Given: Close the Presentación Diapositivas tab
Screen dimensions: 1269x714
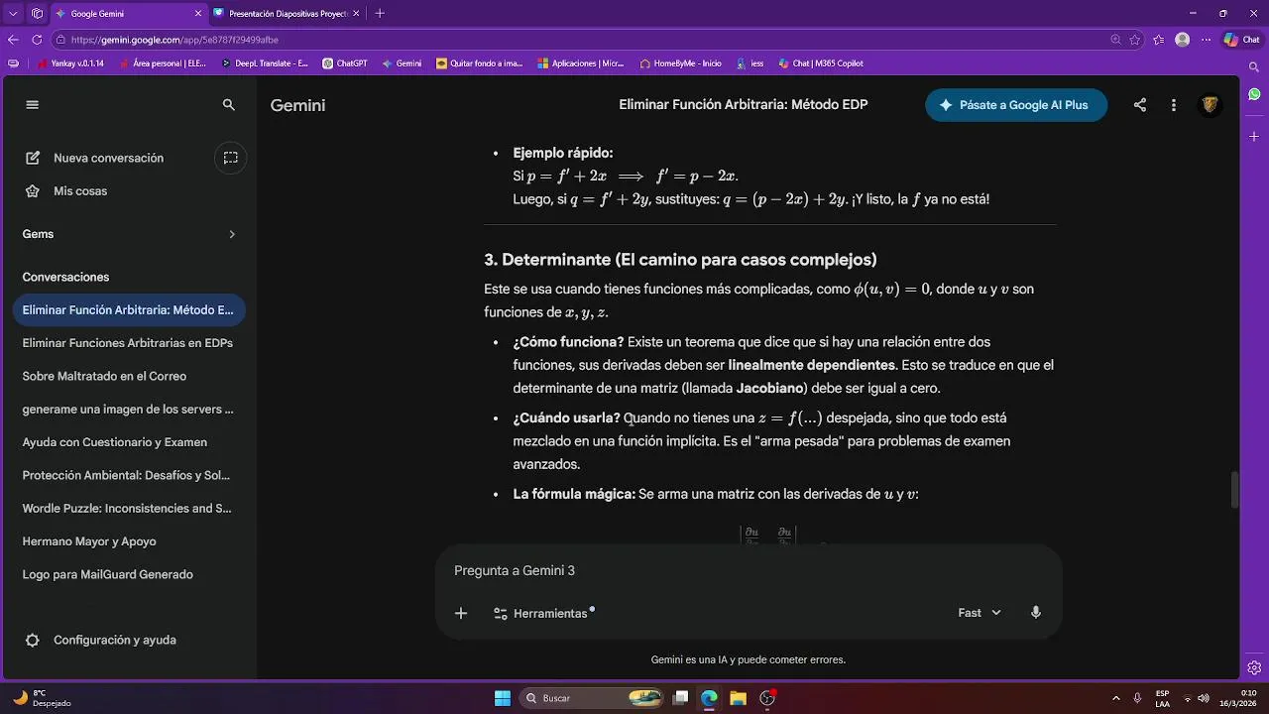Looking at the screenshot, I should pos(357,14).
